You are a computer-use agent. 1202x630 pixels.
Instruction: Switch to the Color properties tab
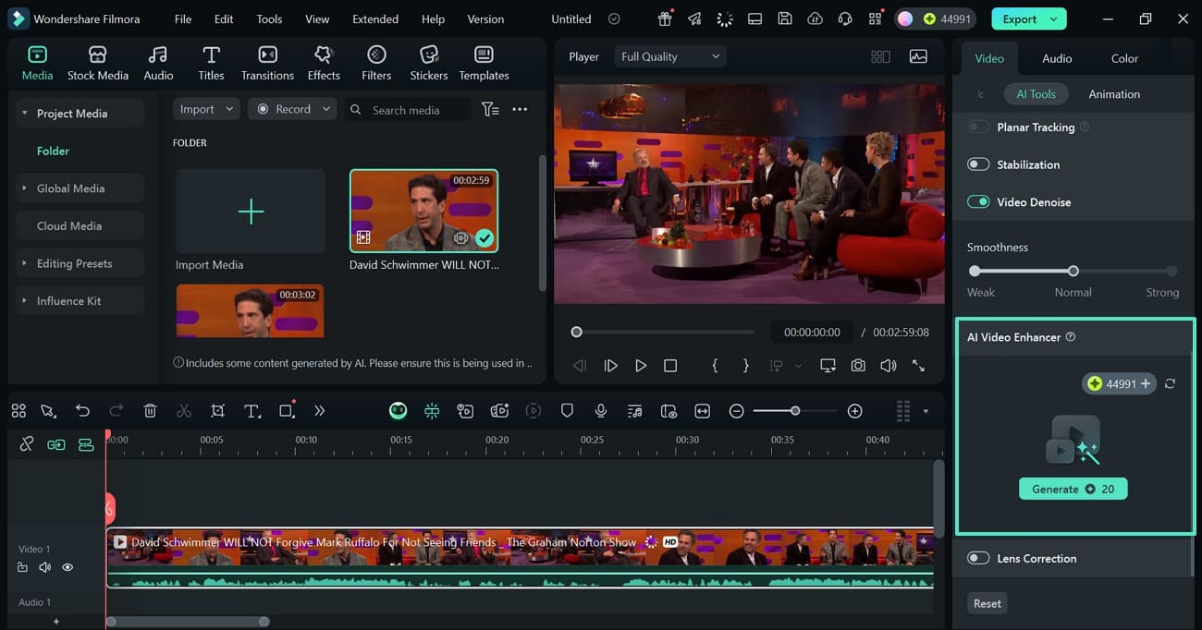[1124, 58]
